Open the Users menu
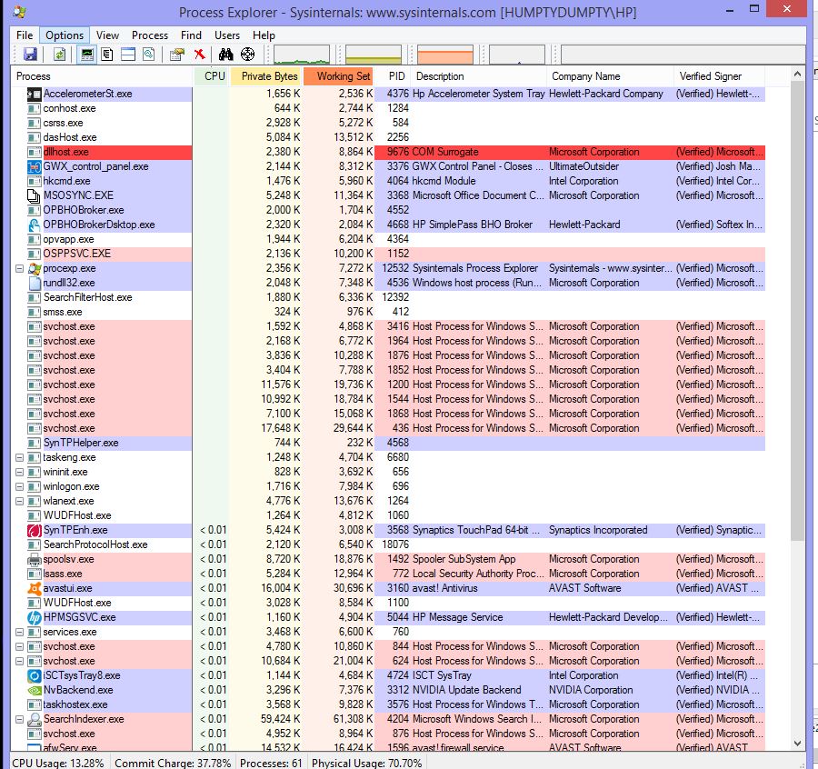This screenshot has height=769, width=818. tap(227, 35)
